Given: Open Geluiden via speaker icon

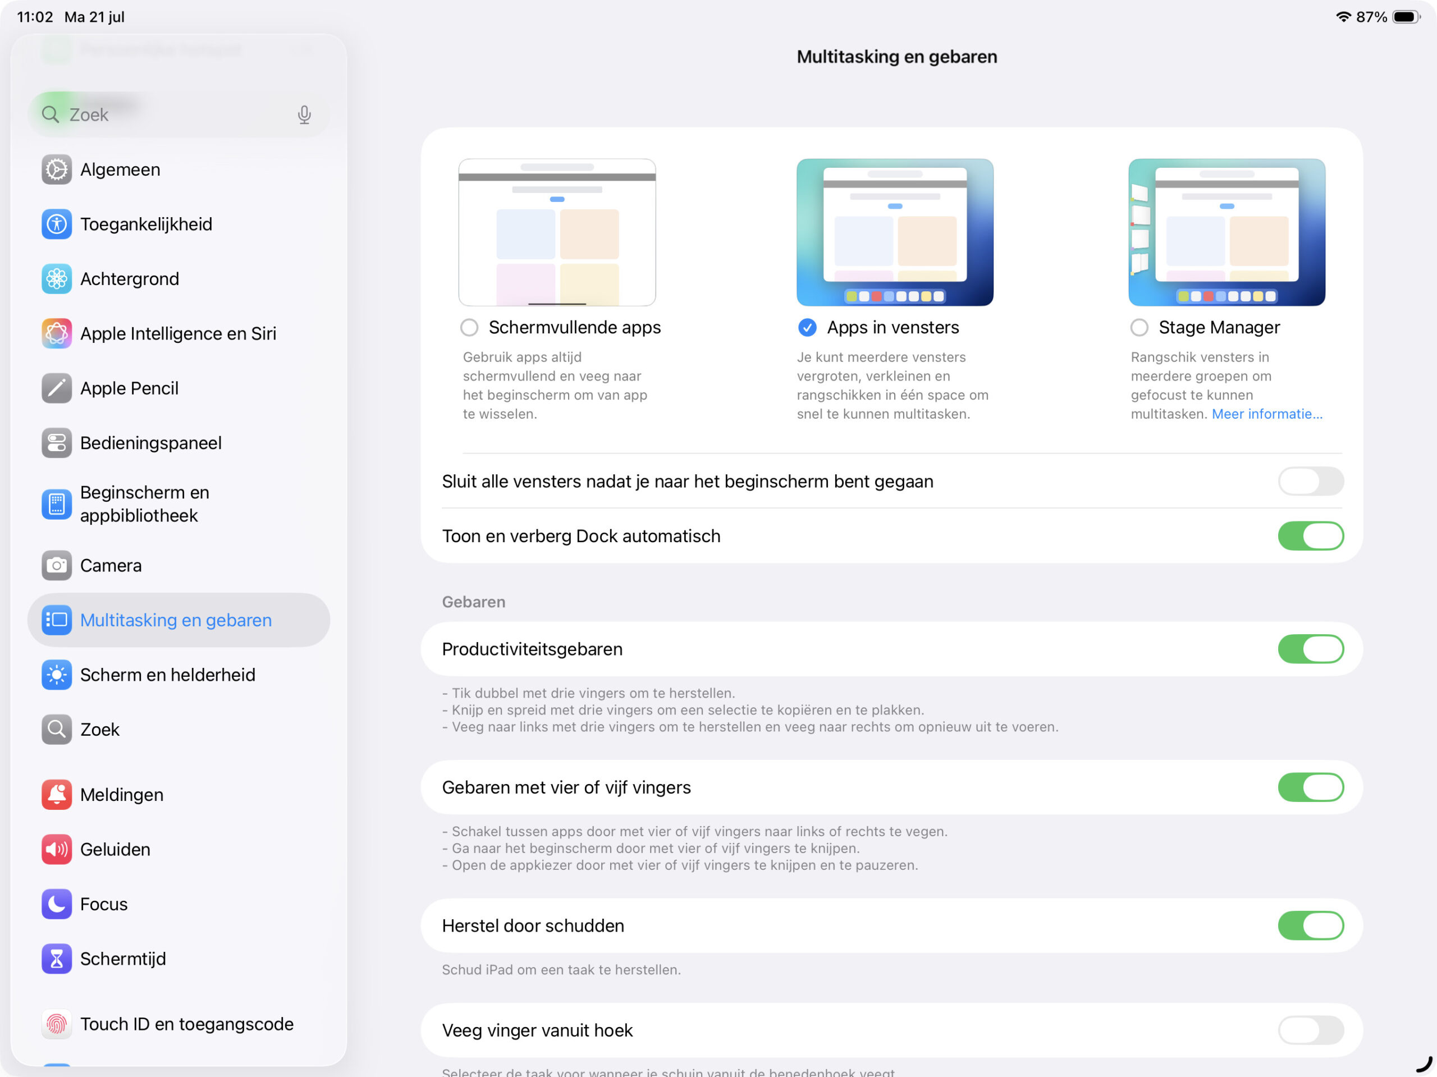Looking at the screenshot, I should 57,849.
